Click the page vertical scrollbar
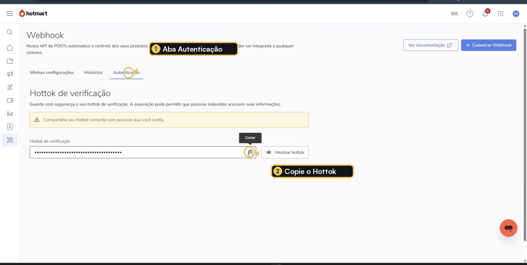Viewport: 527px width, 265px height. click(525, 135)
